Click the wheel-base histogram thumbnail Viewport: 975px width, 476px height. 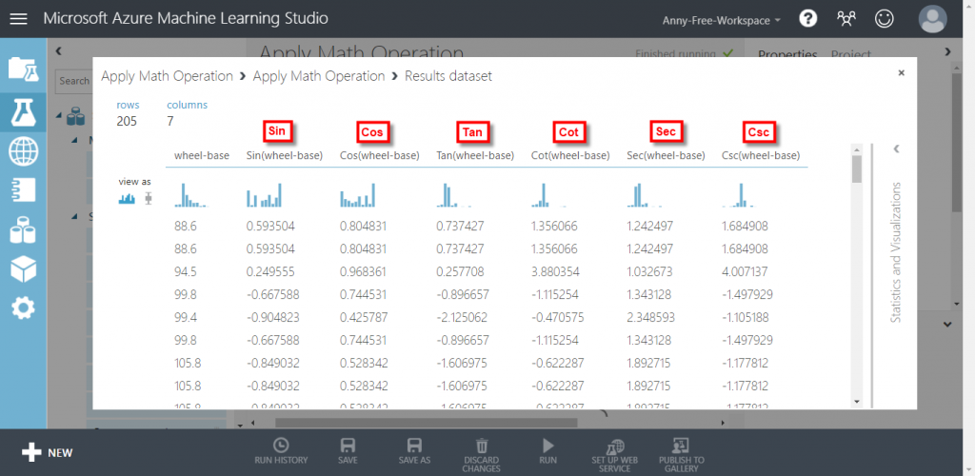click(190, 194)
